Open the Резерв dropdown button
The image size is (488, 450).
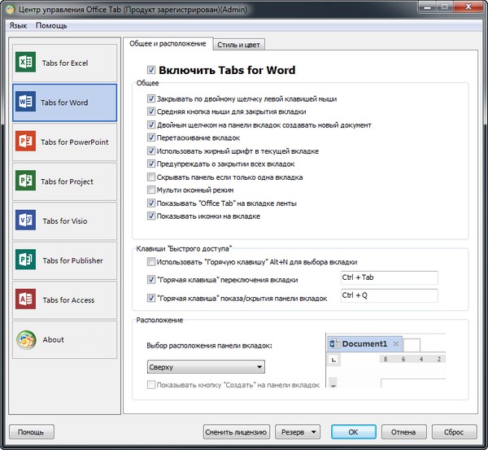[298, 431]
